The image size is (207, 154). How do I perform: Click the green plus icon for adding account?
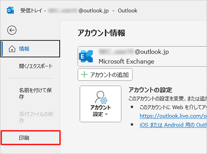point(84,75)
